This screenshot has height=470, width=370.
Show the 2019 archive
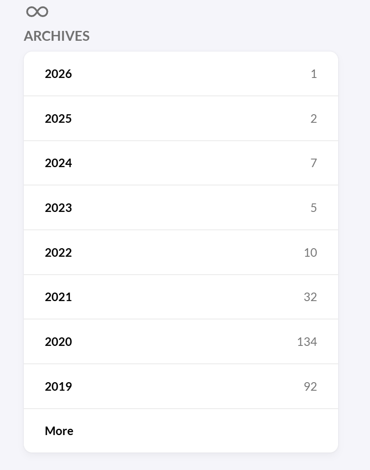(x=58, y=387)
